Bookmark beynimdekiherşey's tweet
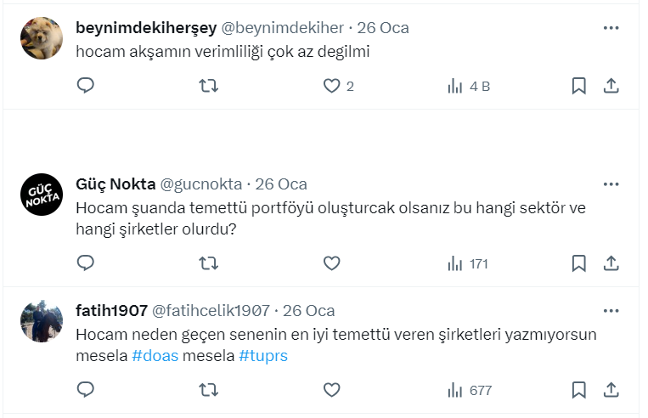The height and width of the screenshot is (418, 648). (x=578, y=86)
